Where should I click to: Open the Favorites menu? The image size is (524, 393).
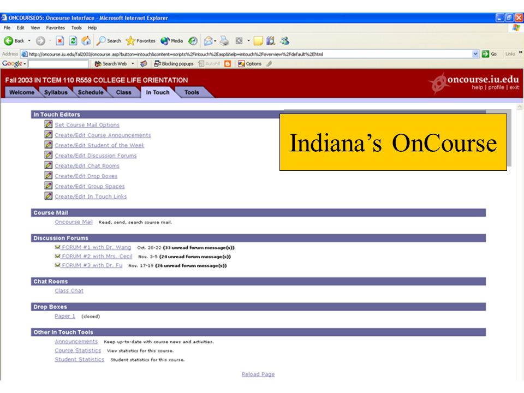tap(56, 28)
